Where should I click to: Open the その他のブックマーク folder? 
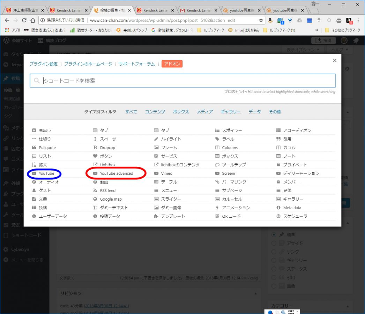pyautogui.click(x=342, y=30)
